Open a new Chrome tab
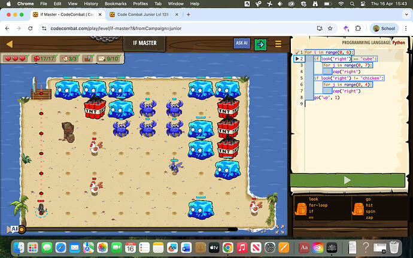The width and height of the screenshot is (413, 258). [188, 14]
